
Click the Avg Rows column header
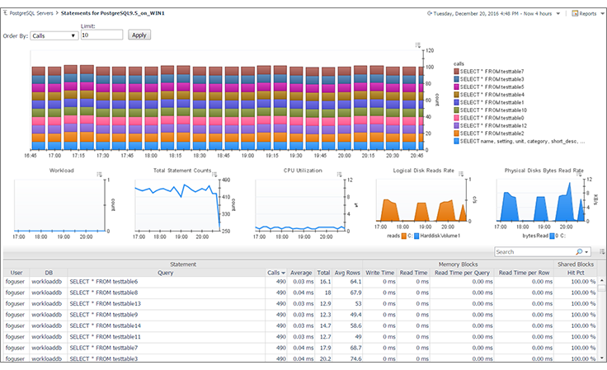[348, 272]
